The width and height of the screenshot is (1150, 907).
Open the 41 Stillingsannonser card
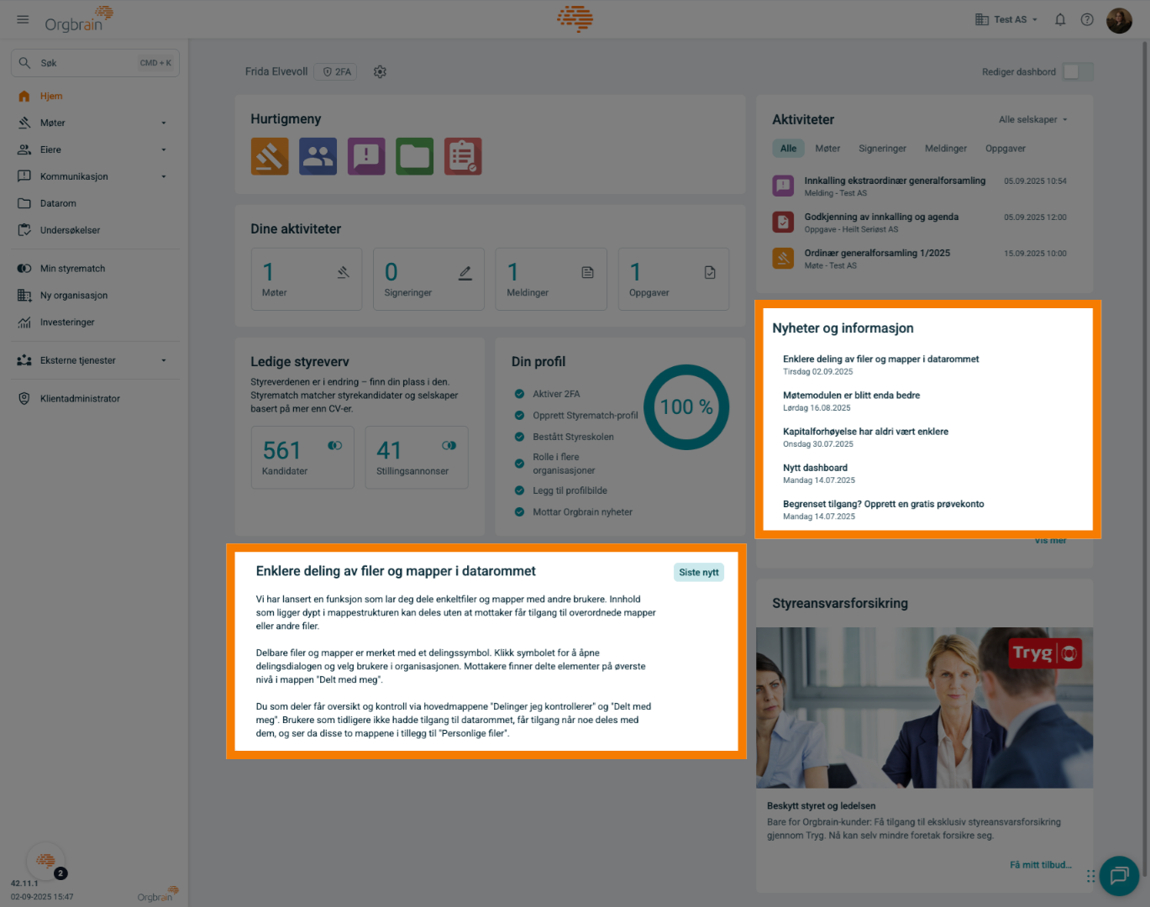(x=417, y=458)
